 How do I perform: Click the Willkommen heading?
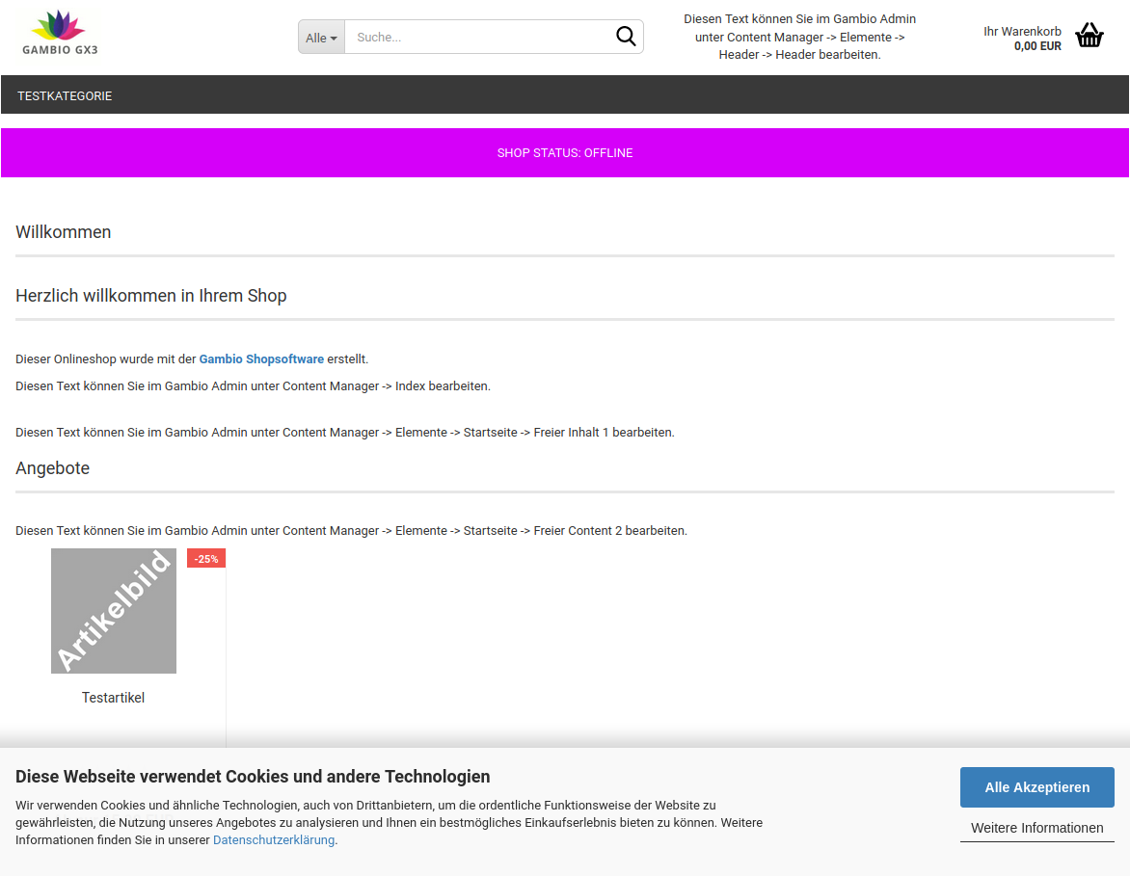tap(64, 232)
